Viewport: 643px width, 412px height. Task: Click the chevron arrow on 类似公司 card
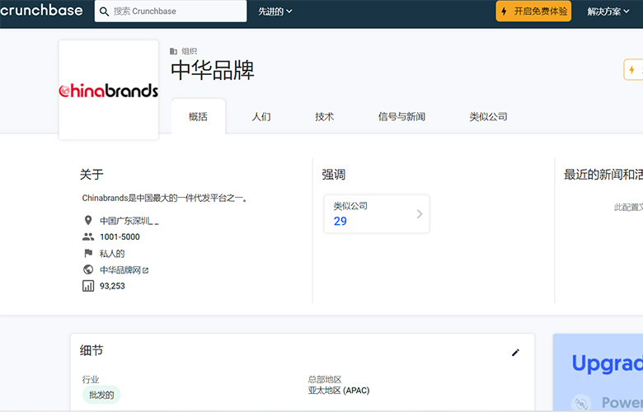coord(420,214)
